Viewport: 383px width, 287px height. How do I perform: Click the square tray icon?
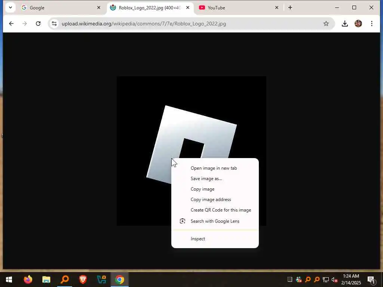pyautogui.click(x=290, y=280)
